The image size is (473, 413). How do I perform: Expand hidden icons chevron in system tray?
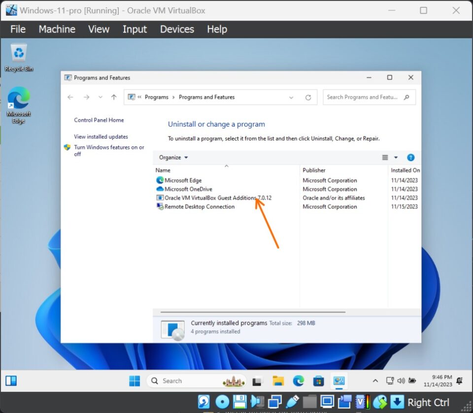coord(375,380)
